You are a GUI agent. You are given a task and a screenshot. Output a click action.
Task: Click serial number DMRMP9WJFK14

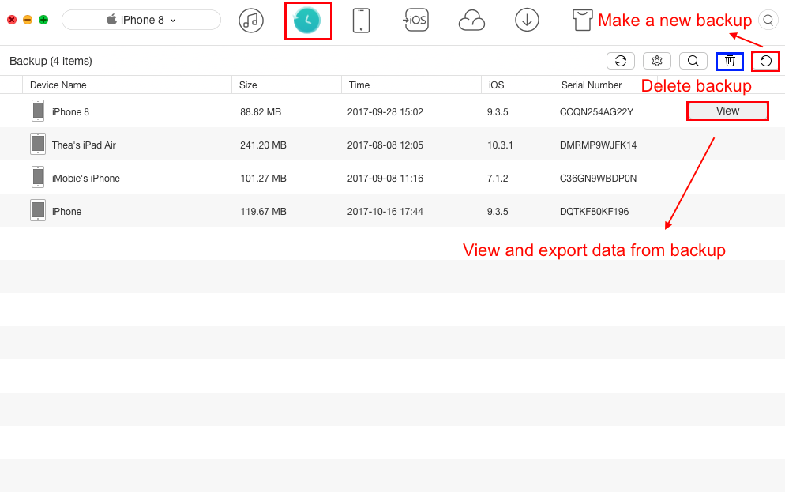[599, 145]
